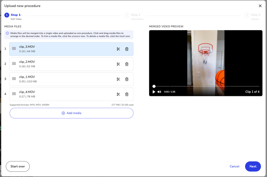Click scissors icon to trim clip_3.MOV
The width and height of the screenshot is (267, 177).
(118, 49)
